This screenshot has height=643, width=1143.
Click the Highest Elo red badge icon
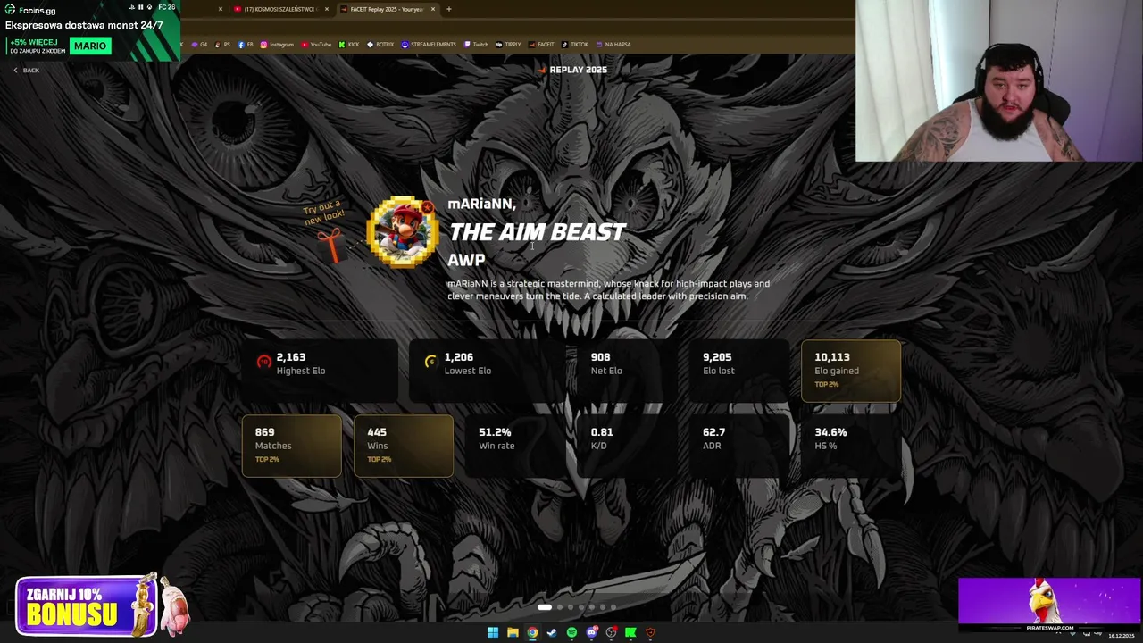[x=263, y=362]
